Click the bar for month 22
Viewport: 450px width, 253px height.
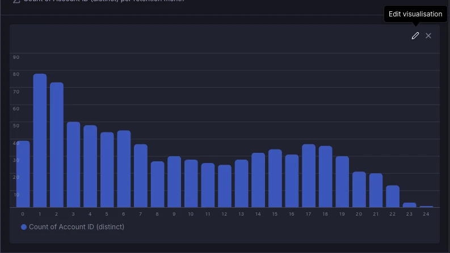pos(393,196)
